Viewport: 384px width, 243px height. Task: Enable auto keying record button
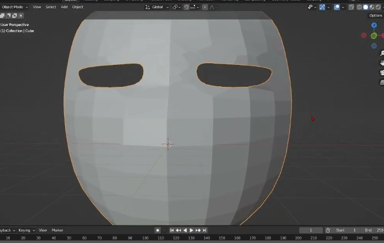tap(158, 230)
